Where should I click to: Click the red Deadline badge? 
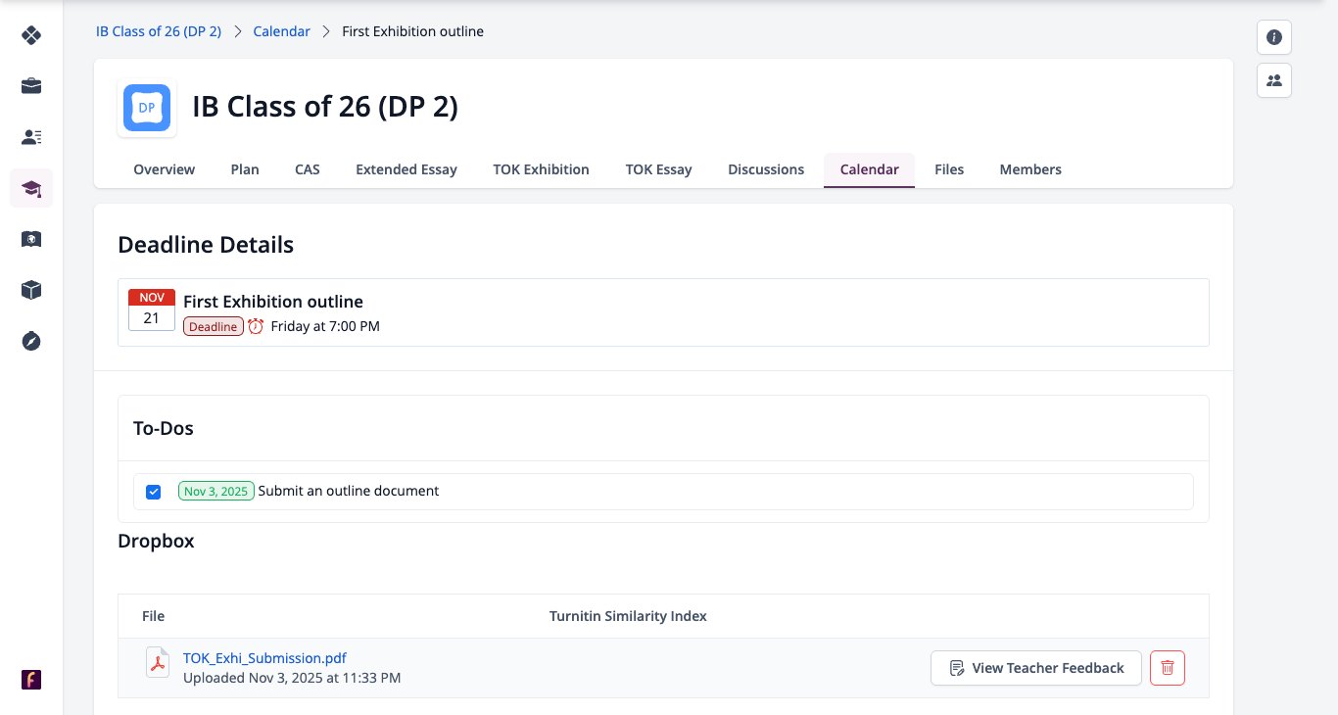pyautogui.click(x=214, y=326)
